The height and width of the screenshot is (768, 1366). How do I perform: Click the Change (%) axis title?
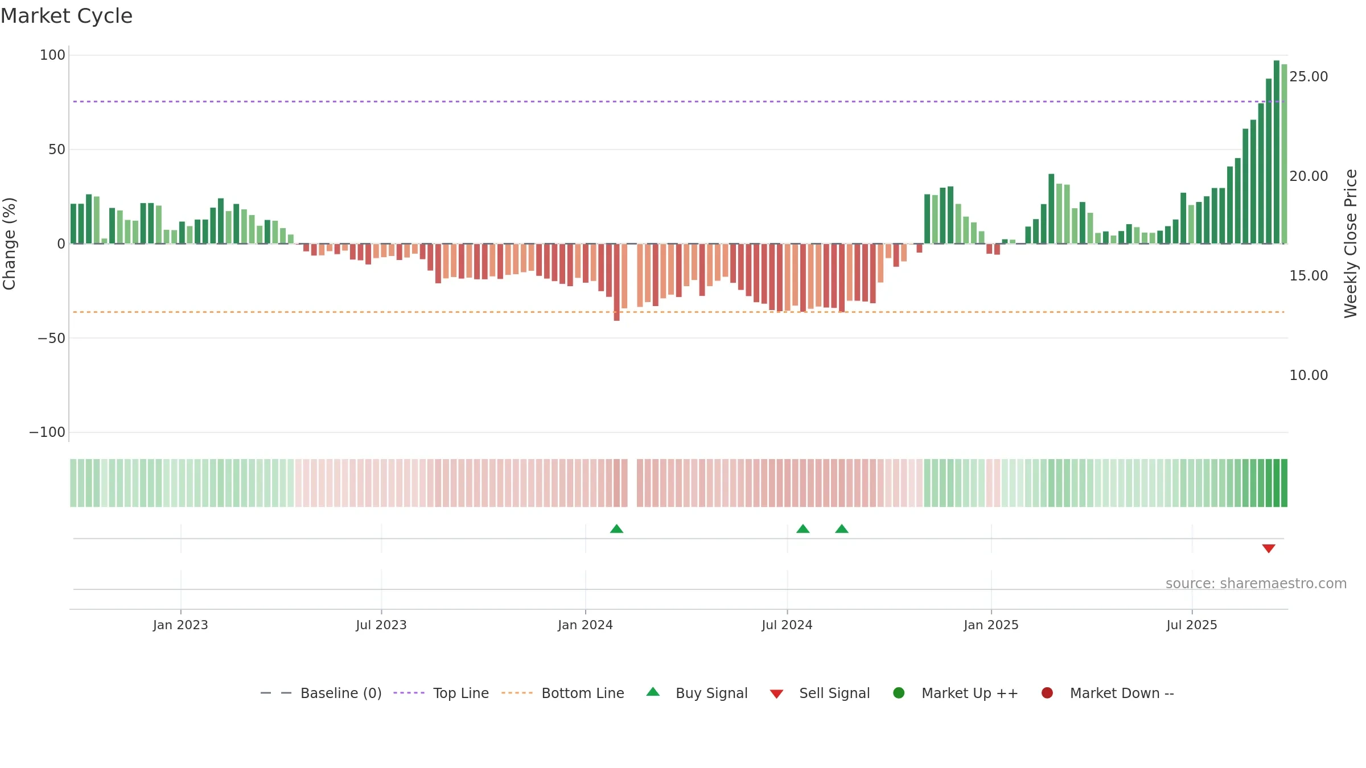coord(9,243)
